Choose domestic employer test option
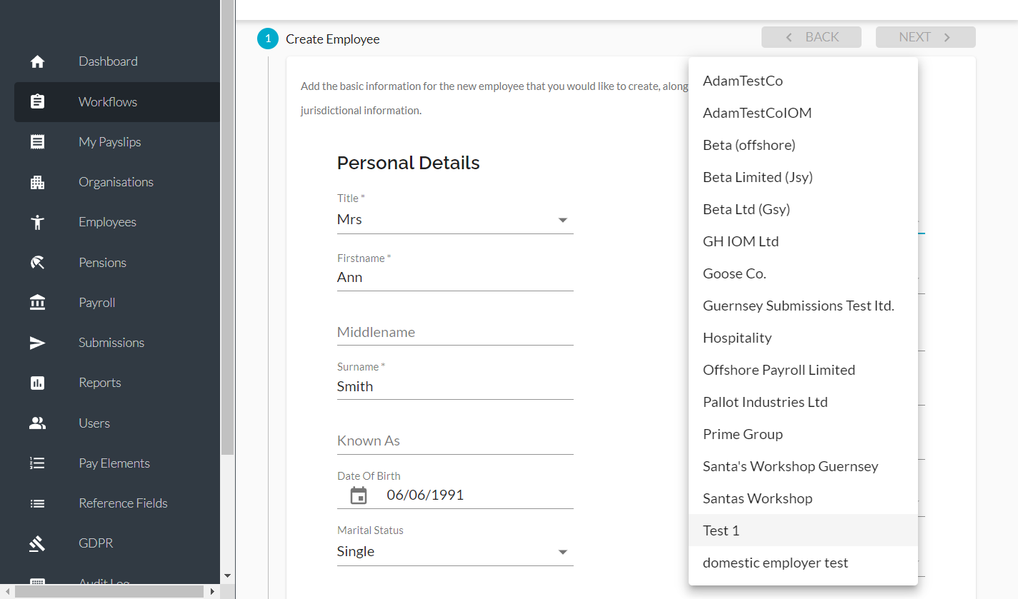The width and height of the screenshot is (1018, 599). 803,563
